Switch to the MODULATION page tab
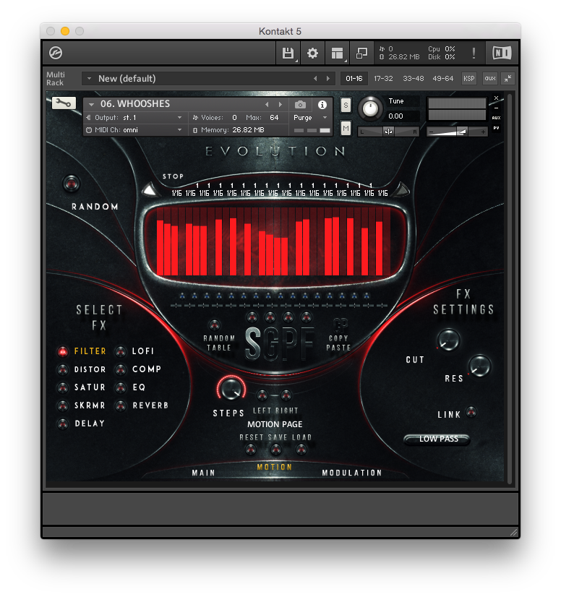The width and height of the screenshot is (561, 597). [x=352, y=473]
